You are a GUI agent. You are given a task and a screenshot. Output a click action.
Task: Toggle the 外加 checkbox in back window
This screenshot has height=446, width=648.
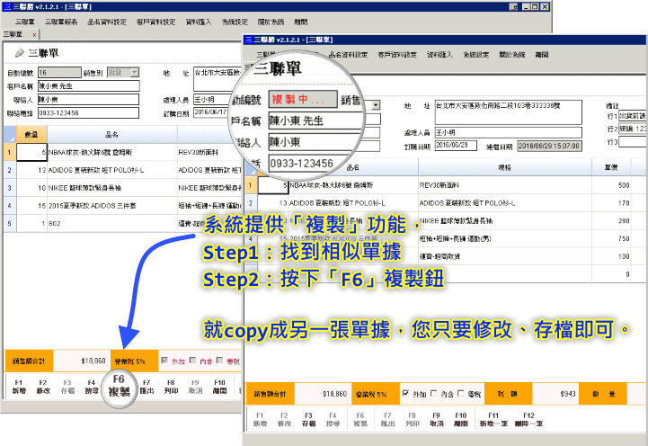(x=164, y=360)
